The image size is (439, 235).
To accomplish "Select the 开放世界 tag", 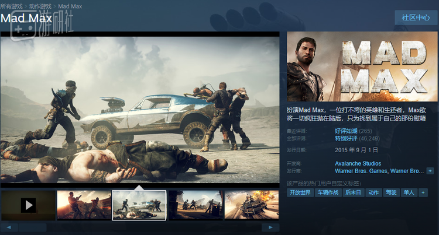I will [300, 192].
